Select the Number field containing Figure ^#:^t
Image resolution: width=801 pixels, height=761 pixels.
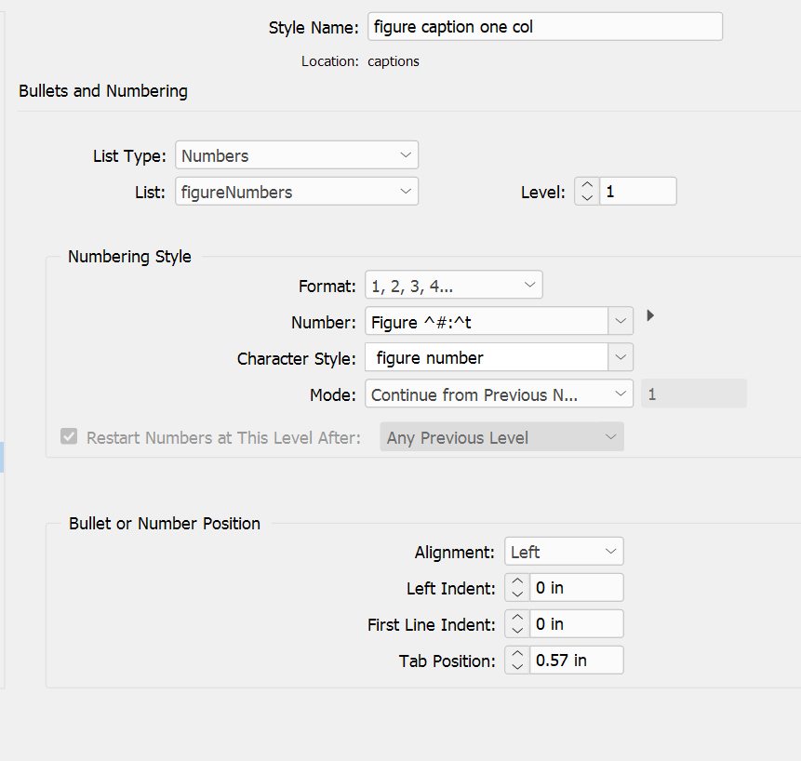tap(488, 319)
